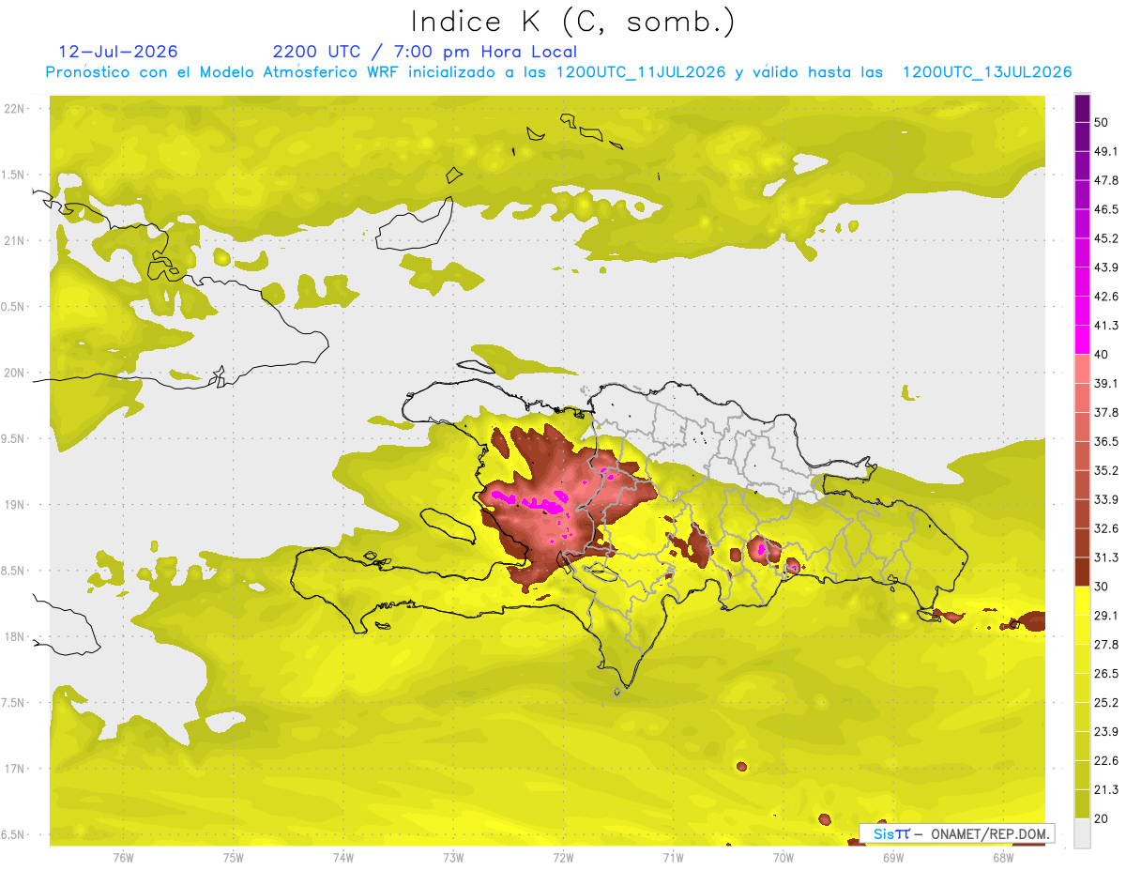Click the longitude label "73W"

(x=453, y=857)
